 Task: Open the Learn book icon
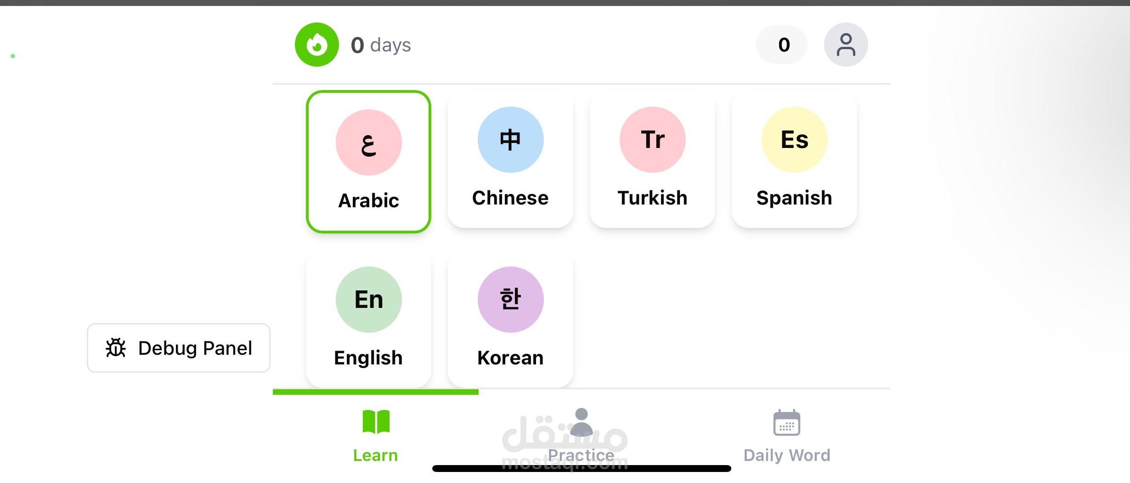click(x=376, y=422)
